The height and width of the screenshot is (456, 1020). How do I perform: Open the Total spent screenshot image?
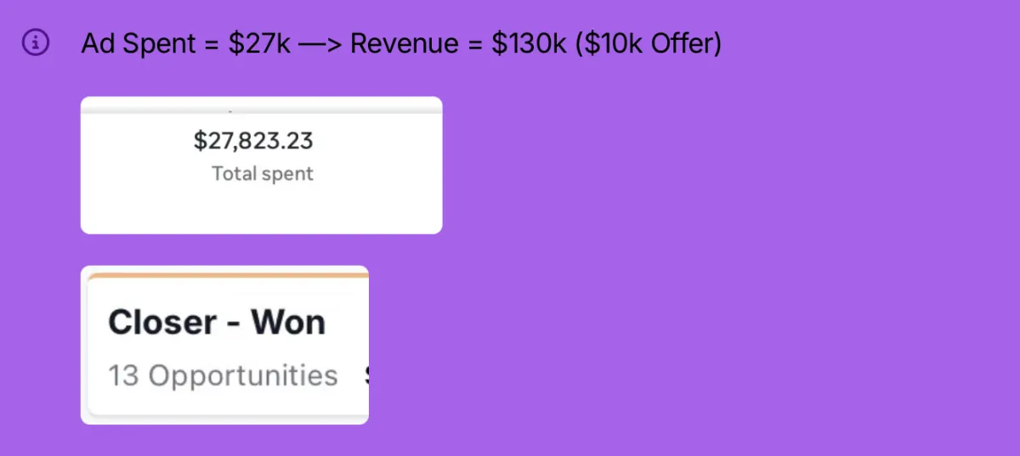click(261, 165)
